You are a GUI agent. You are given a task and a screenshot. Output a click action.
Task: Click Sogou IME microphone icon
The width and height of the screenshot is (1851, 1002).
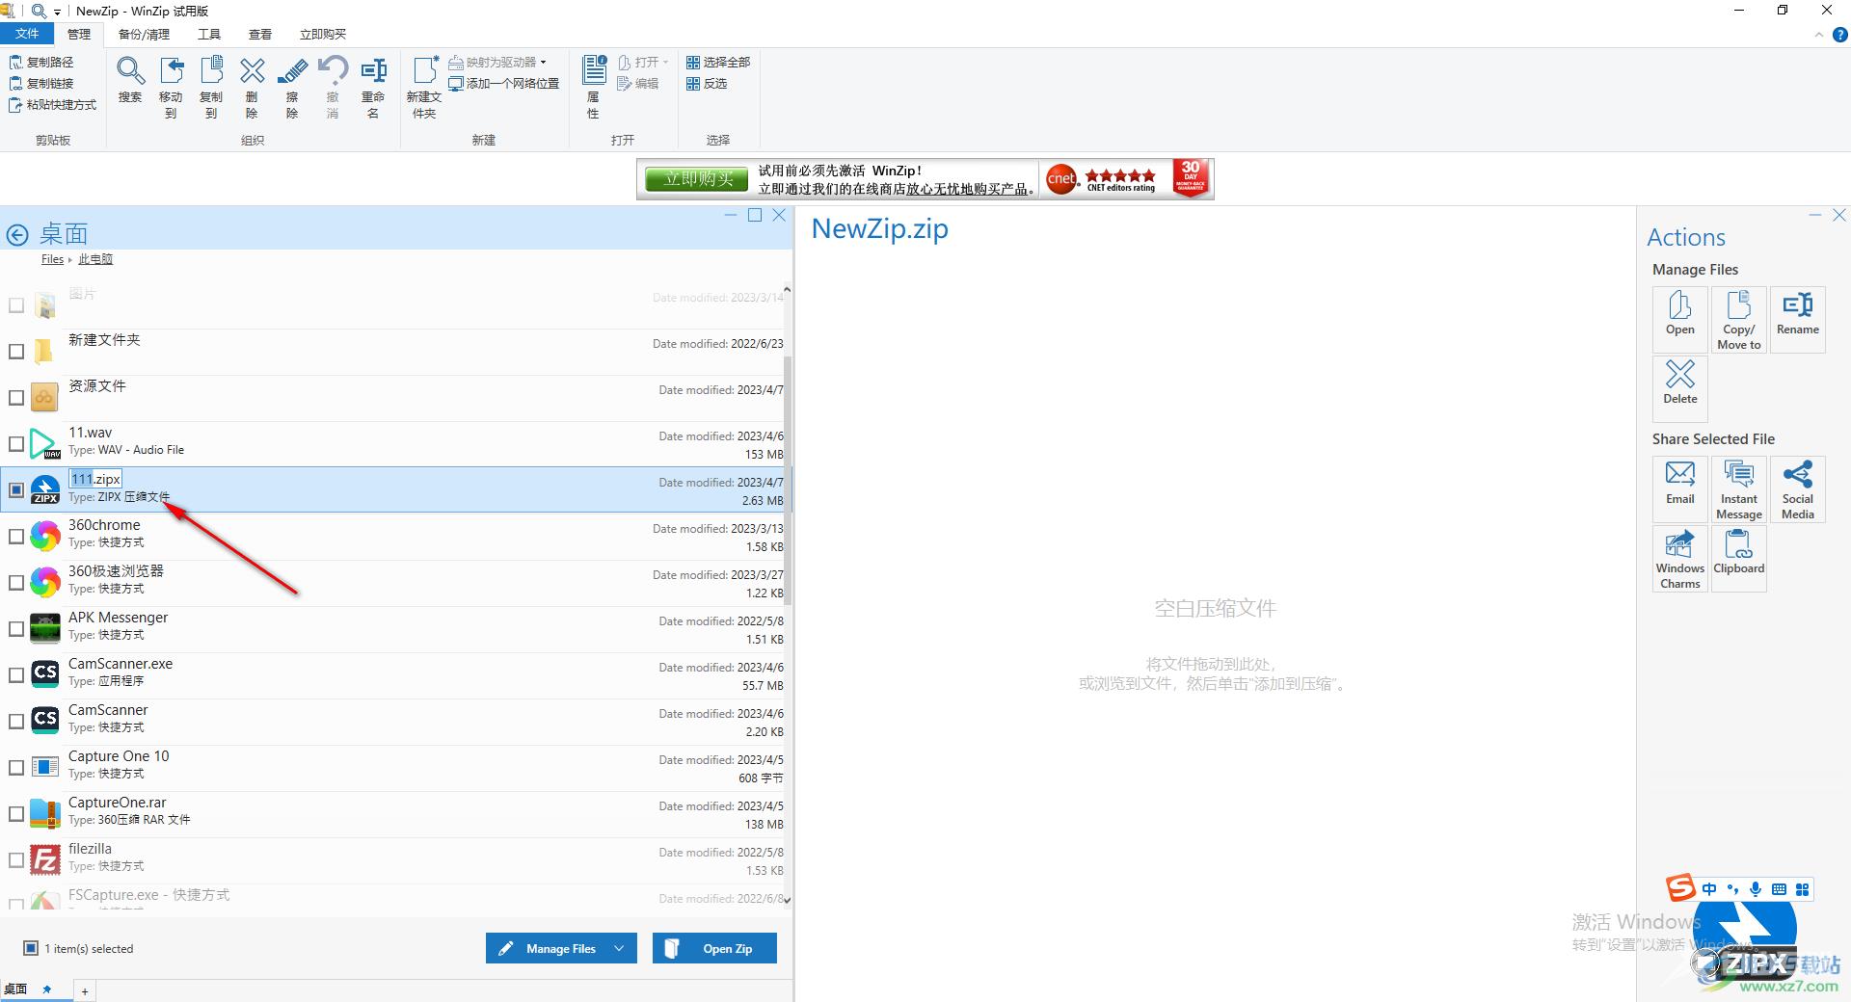click(x=1756, y=889)
